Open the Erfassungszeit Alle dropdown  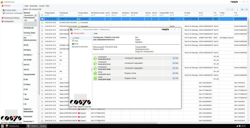tap(36, 20)
